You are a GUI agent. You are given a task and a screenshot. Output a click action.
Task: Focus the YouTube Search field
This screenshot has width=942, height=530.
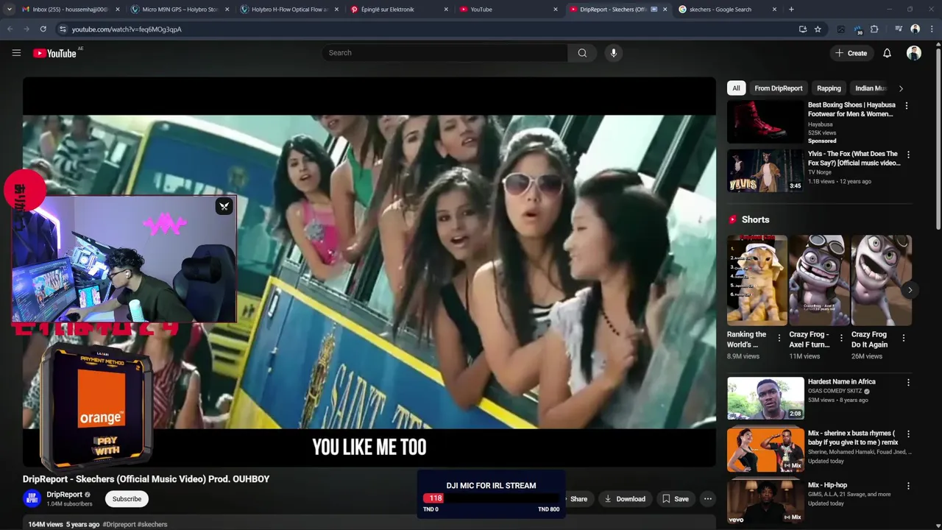click(x=445, y=53)
